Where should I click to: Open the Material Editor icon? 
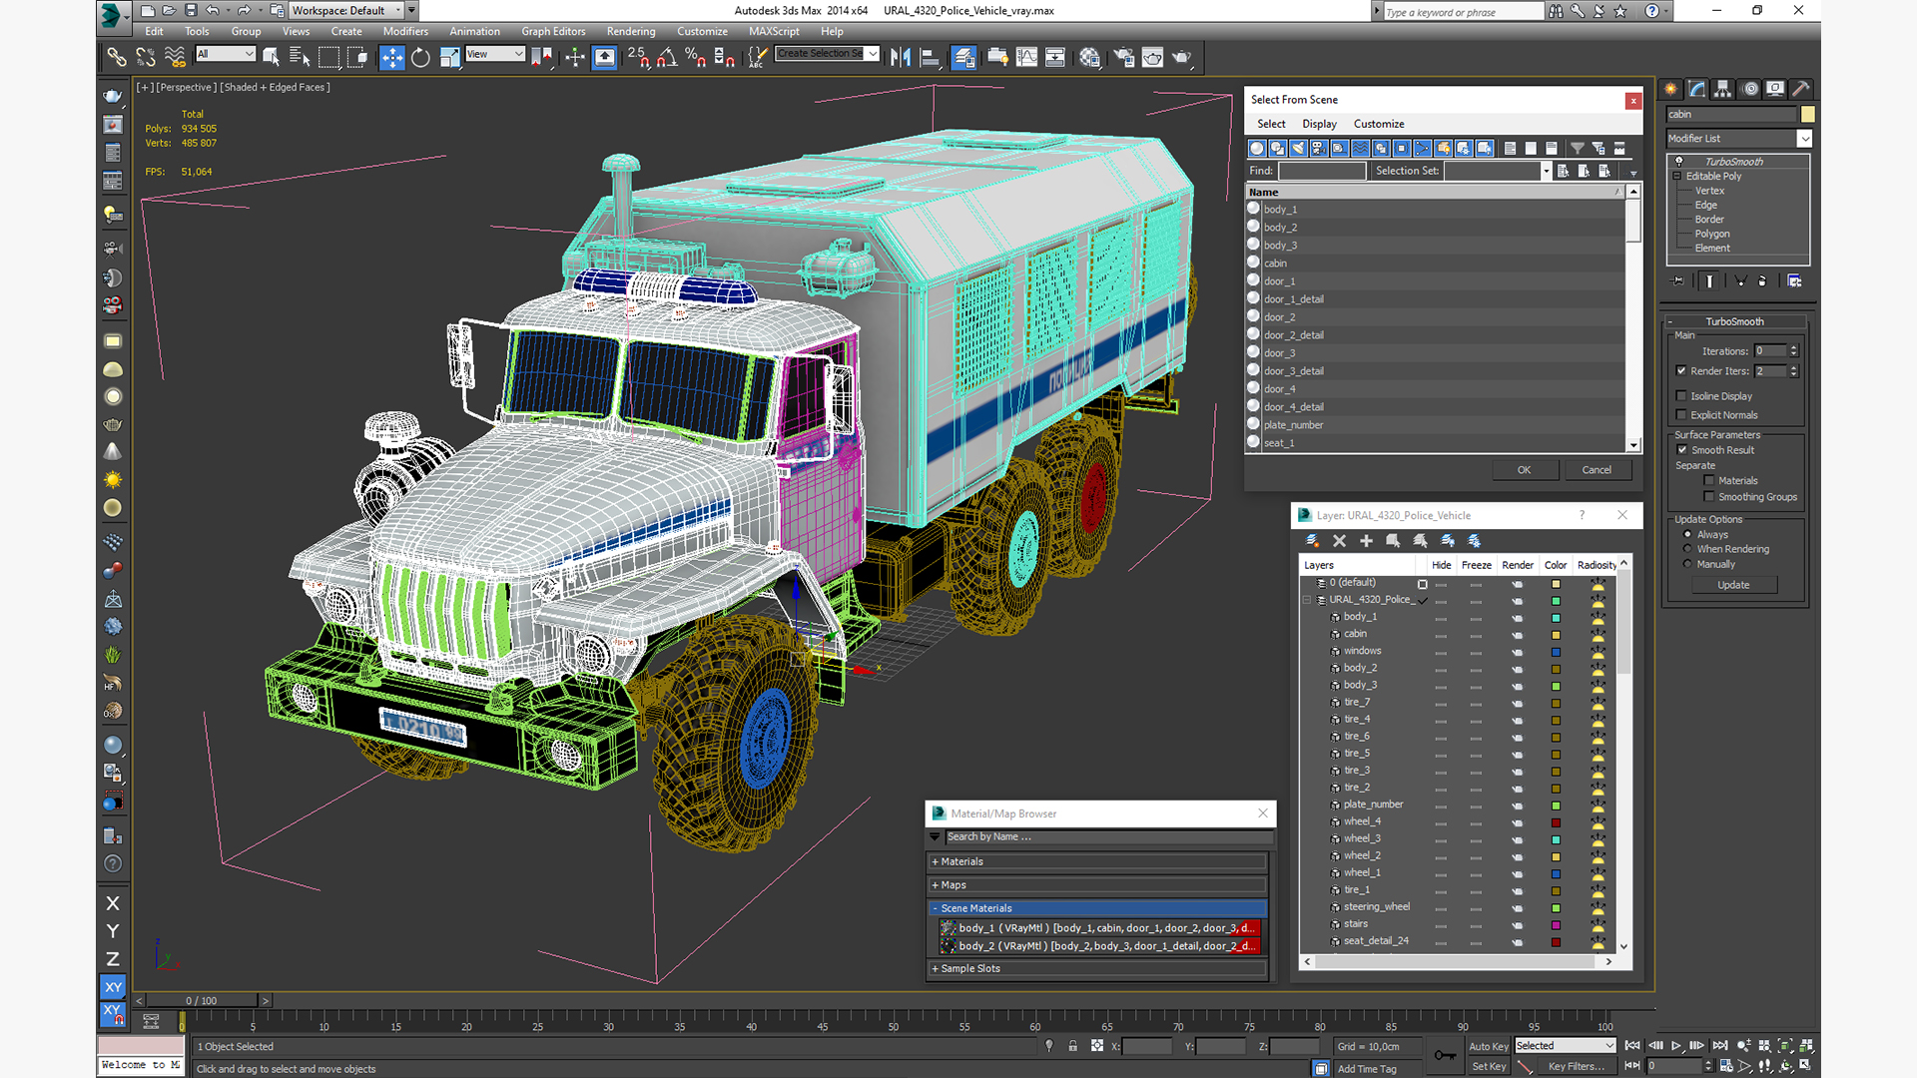tap(1089, 58)
